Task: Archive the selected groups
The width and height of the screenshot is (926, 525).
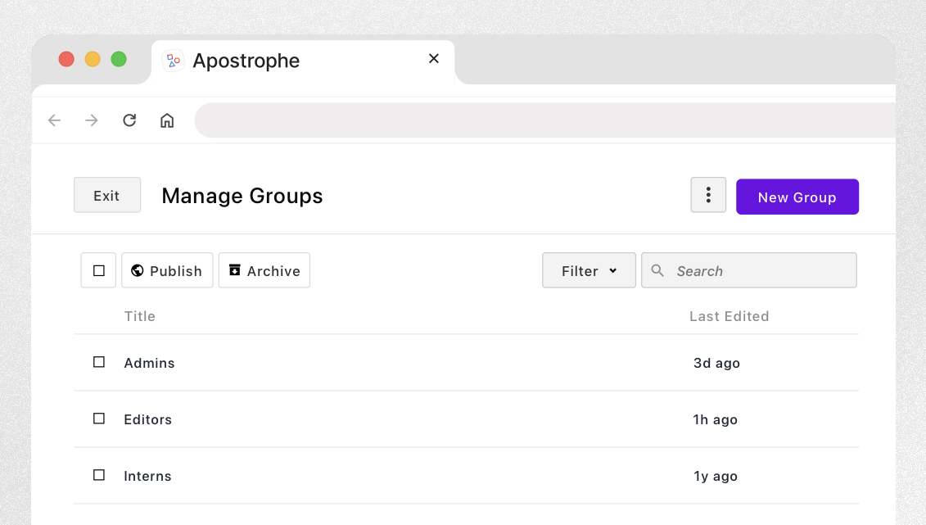Action: (x=264, y=270)
